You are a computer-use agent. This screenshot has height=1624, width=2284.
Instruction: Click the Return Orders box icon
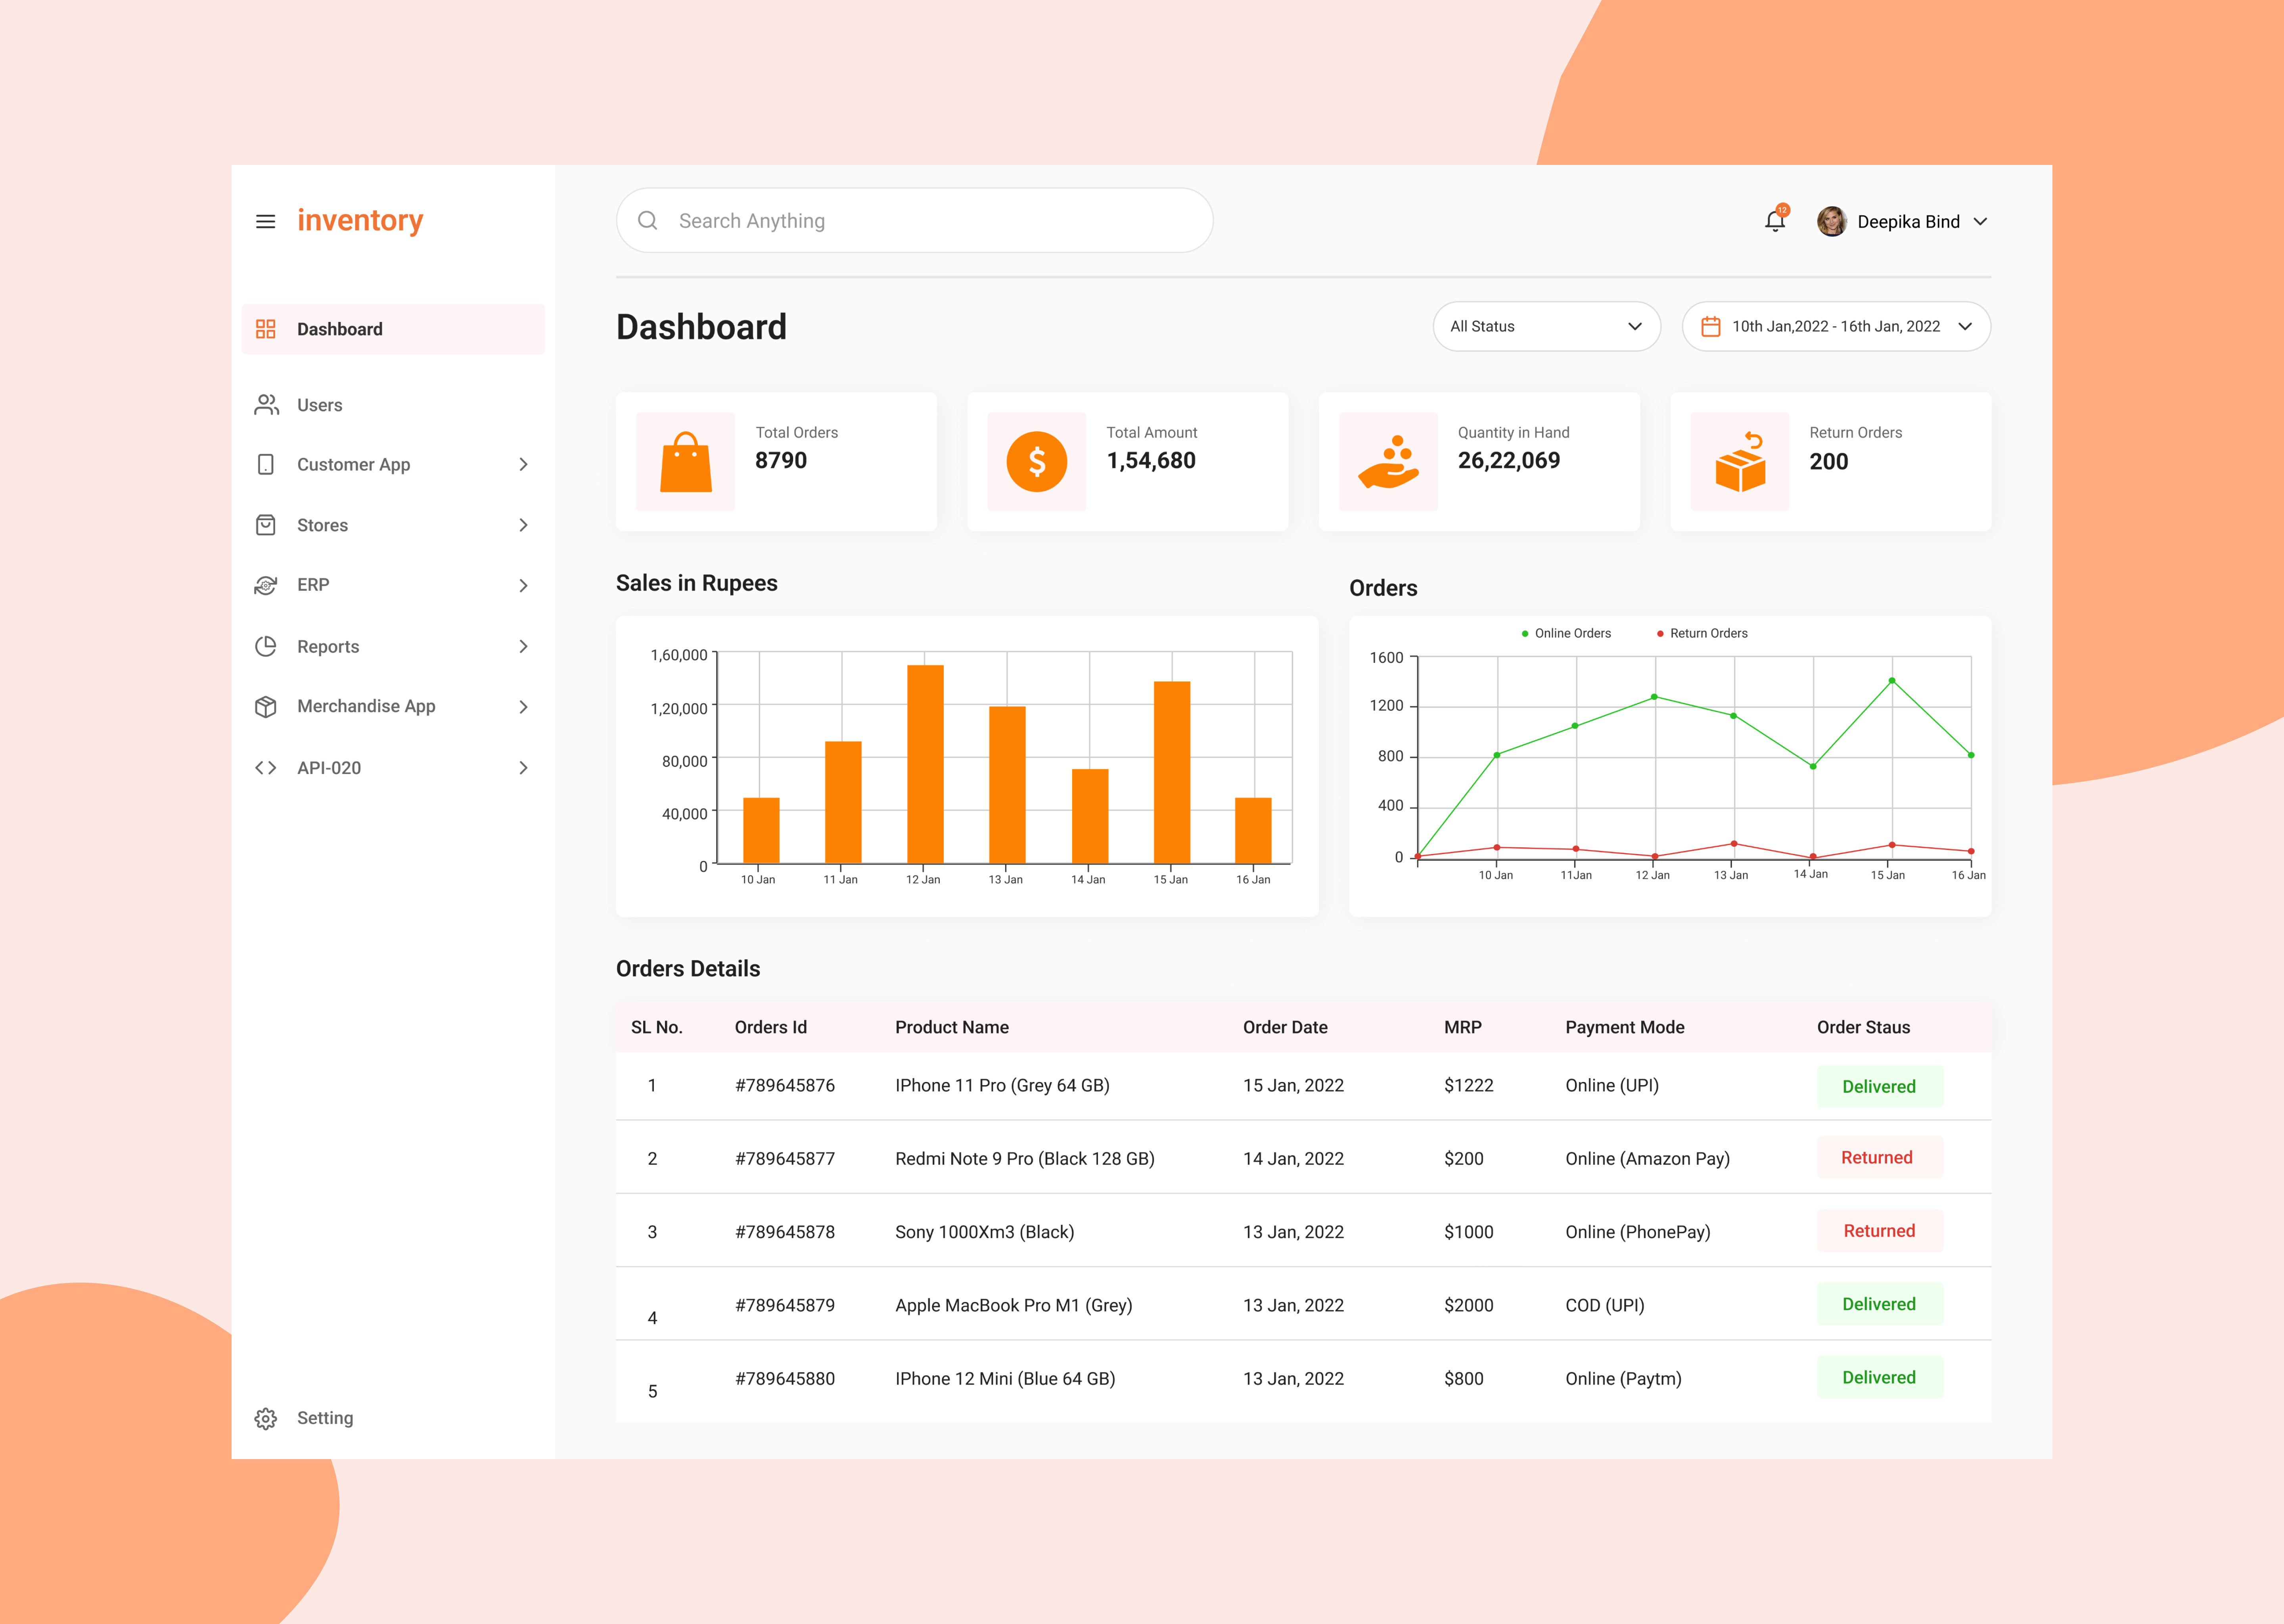click(1740, 462)
